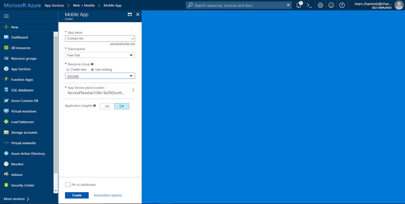Viewport: 405px width, 204px height.
Task: Maximize the Mobile App blade
Action: pyautogui.click(x=130, y=14)
